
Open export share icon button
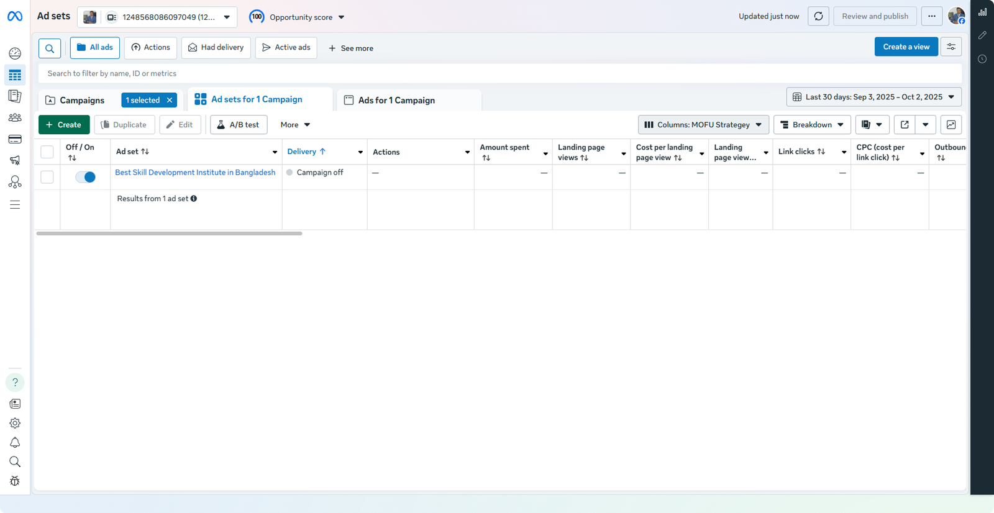905,125
